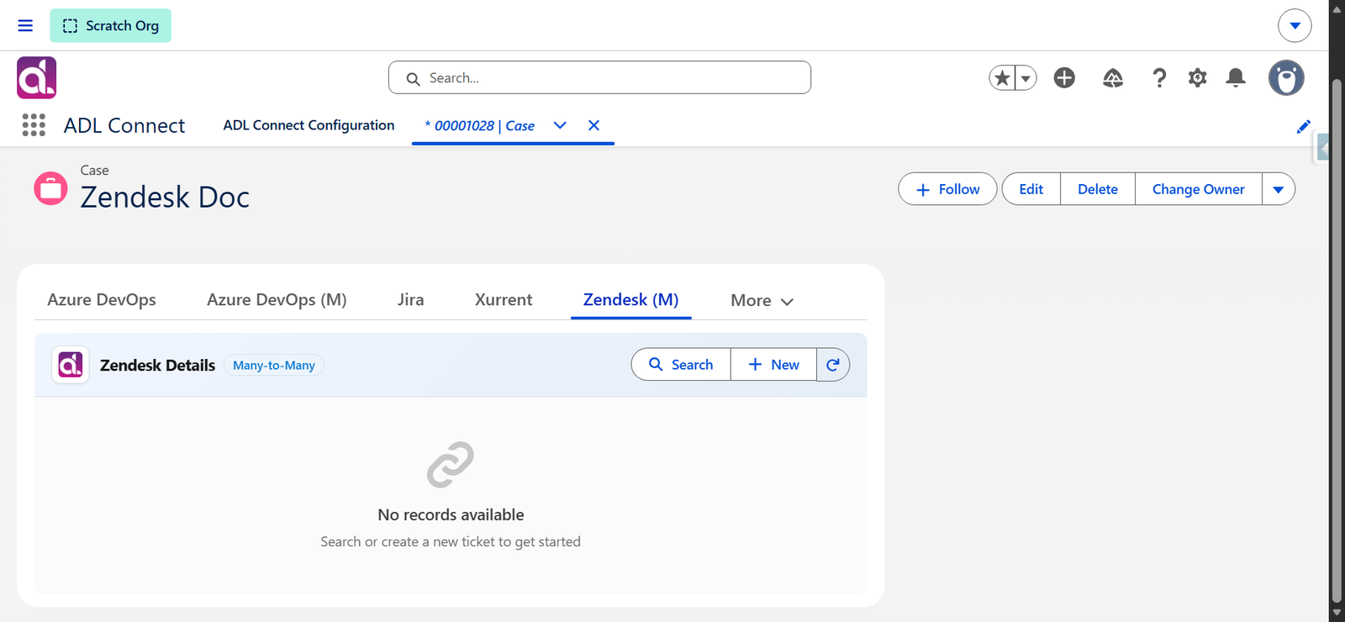The height and width of the screenshot is (622, 1345).
Task: Open the Notifications bell
Action: (1236, 77)
